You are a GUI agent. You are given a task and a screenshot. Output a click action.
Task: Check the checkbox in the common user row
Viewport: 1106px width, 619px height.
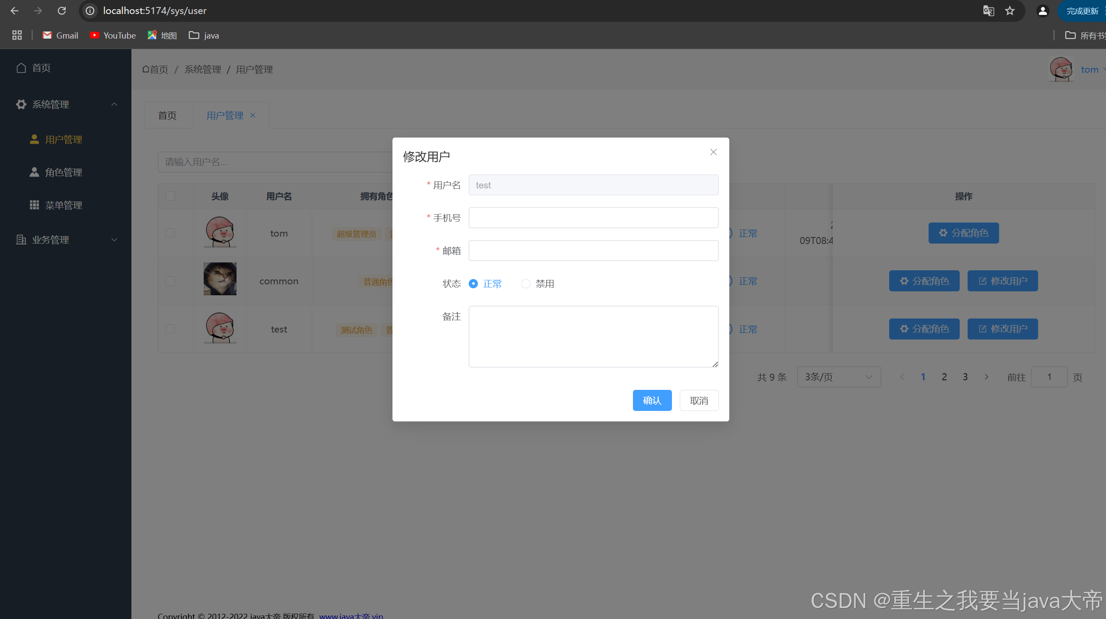pyautogui.click(x=170, y=281)
